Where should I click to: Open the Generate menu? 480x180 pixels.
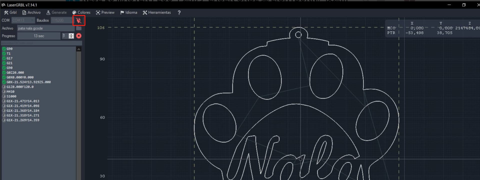(56, 13)
